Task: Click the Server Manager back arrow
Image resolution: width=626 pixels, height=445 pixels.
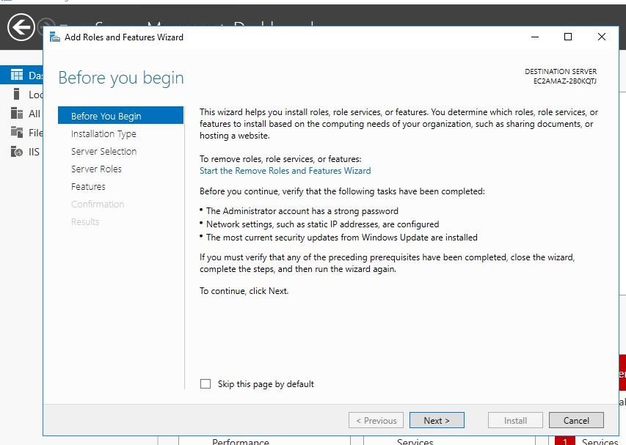Action: coord(21,29)
